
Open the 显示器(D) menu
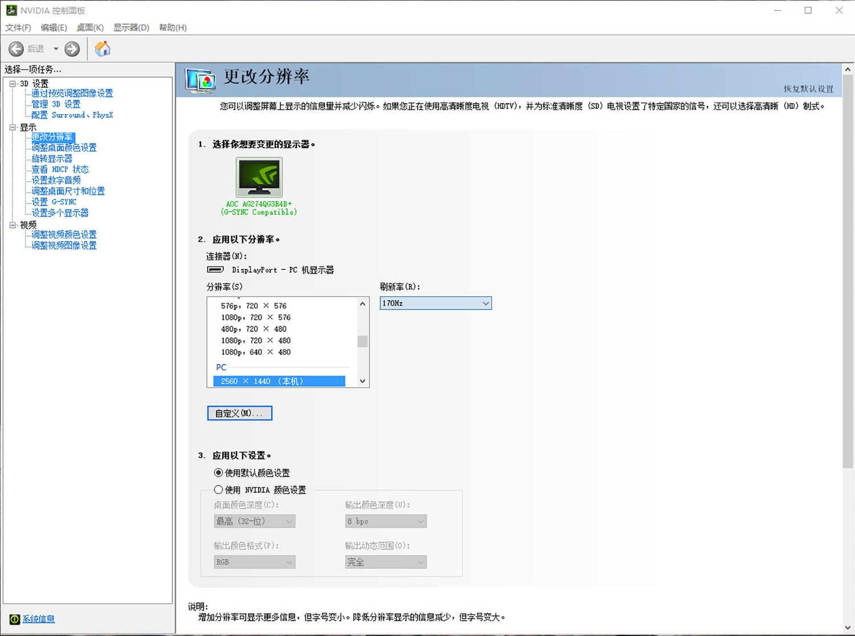coord(131,27)
